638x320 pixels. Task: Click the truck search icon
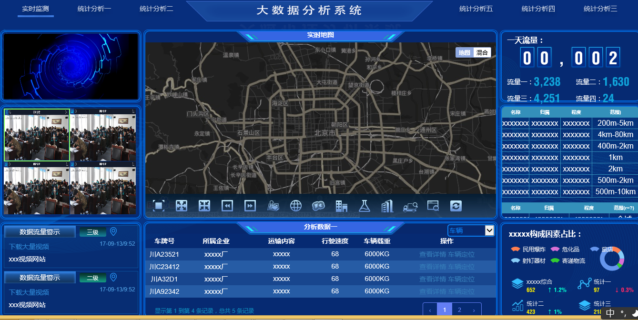(410, 206)
